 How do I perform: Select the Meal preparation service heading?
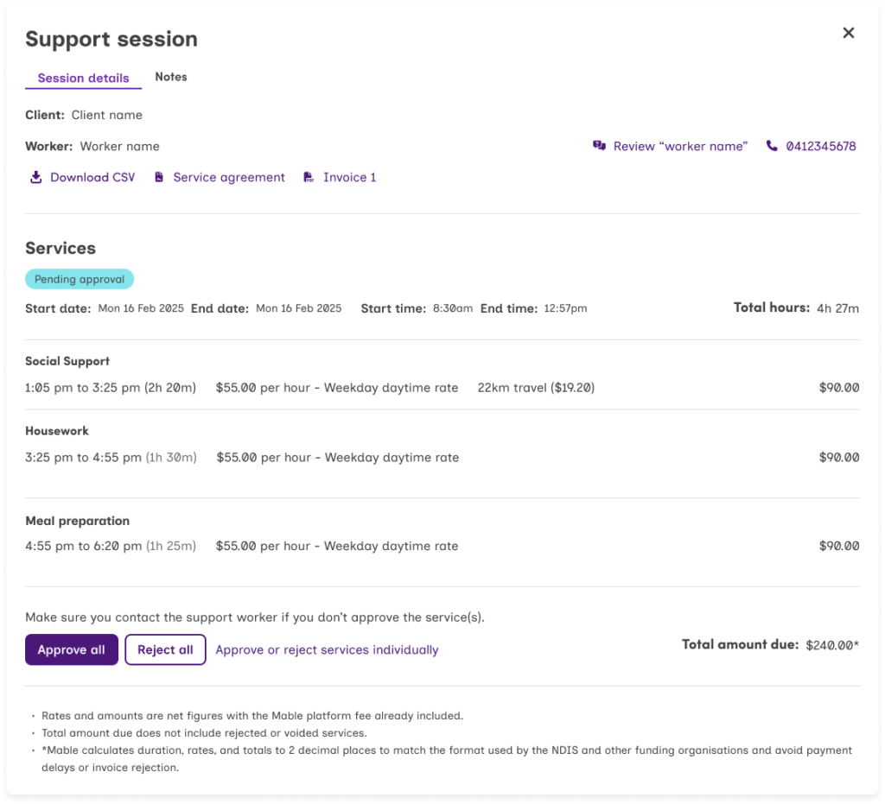coord(77,521)
